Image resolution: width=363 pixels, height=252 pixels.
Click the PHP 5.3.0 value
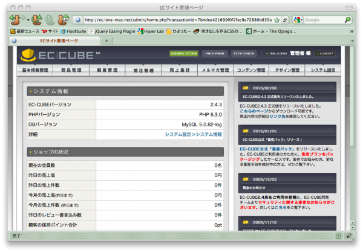(211, 114)
